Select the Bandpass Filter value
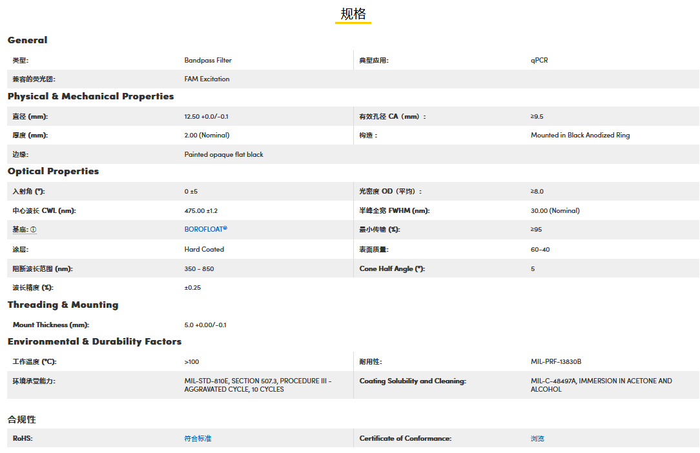This screenshot has width=700, height=453. click(208, 60)
